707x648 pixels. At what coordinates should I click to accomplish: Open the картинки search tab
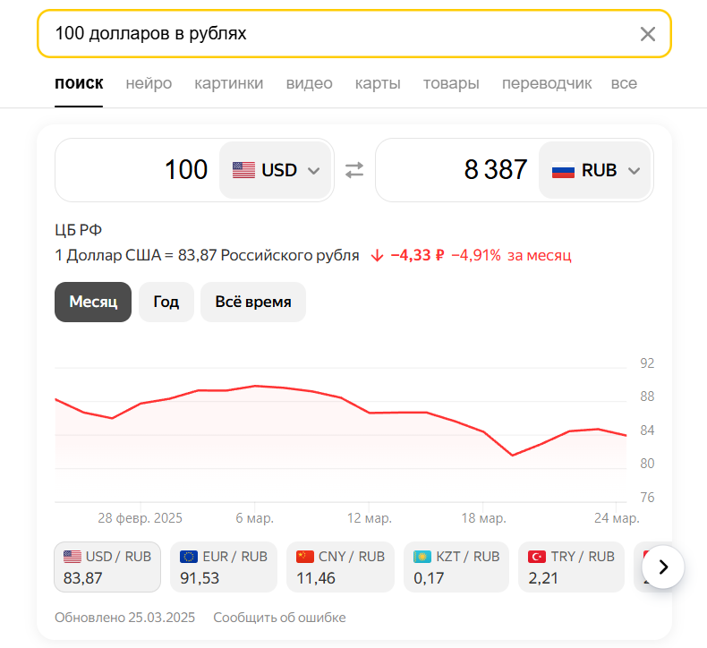tap(229, 83)
